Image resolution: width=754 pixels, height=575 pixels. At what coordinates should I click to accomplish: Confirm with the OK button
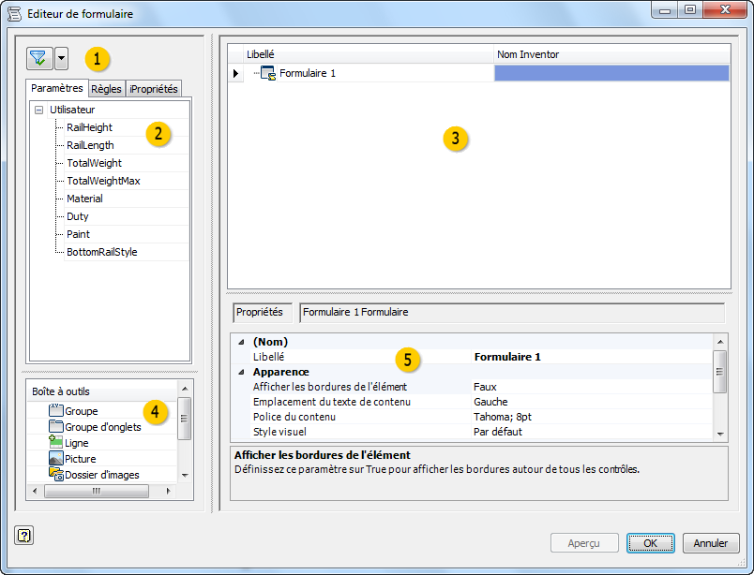coord(650,543)
